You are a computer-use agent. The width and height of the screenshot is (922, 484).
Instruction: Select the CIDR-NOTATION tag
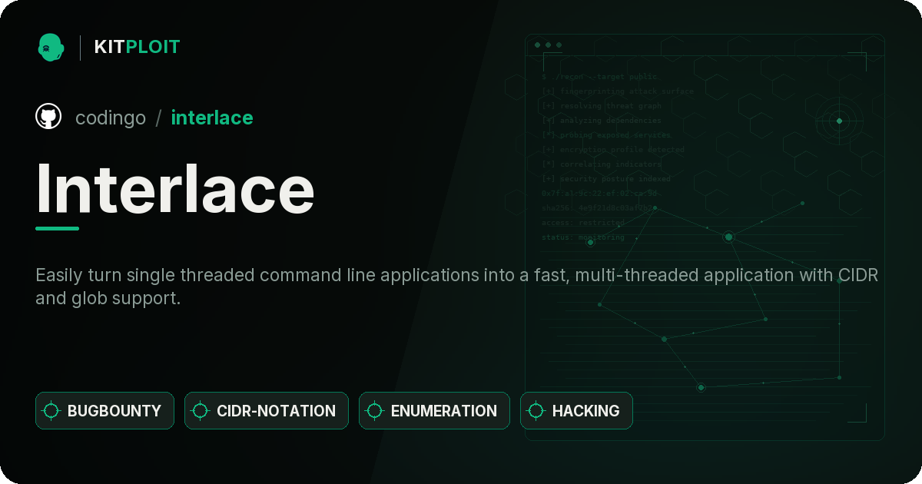click(267, 411)
